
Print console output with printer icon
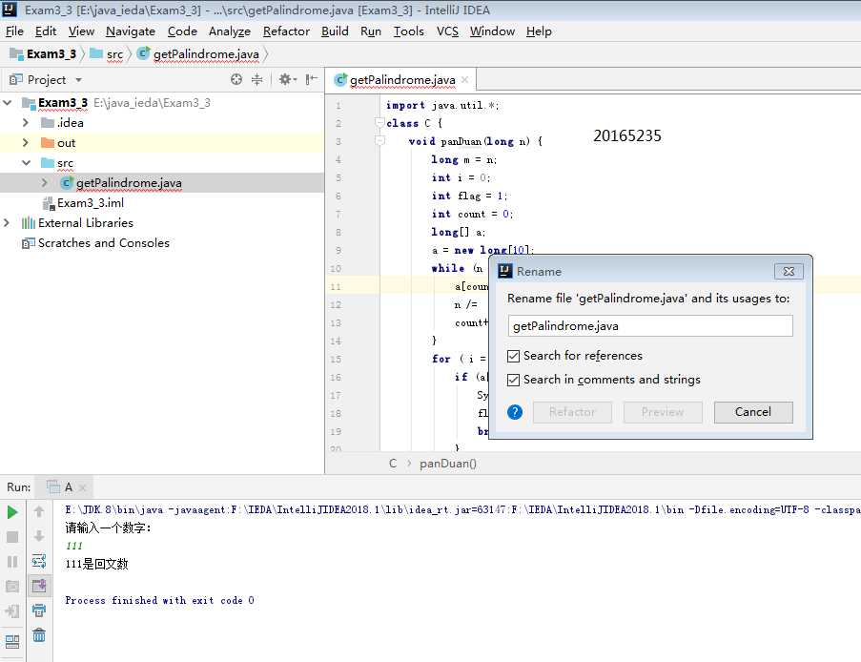tap(39, 610)
